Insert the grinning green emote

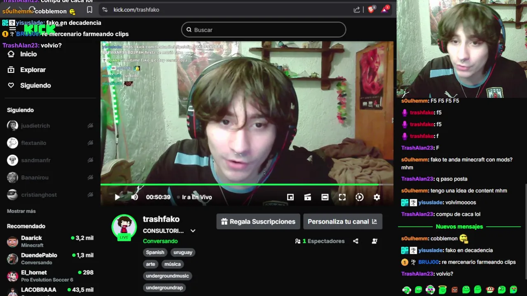tap(419, 290)
